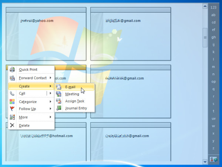222x167 pixels.
Task: Expand the More submenu arrow
Action: 50,117
